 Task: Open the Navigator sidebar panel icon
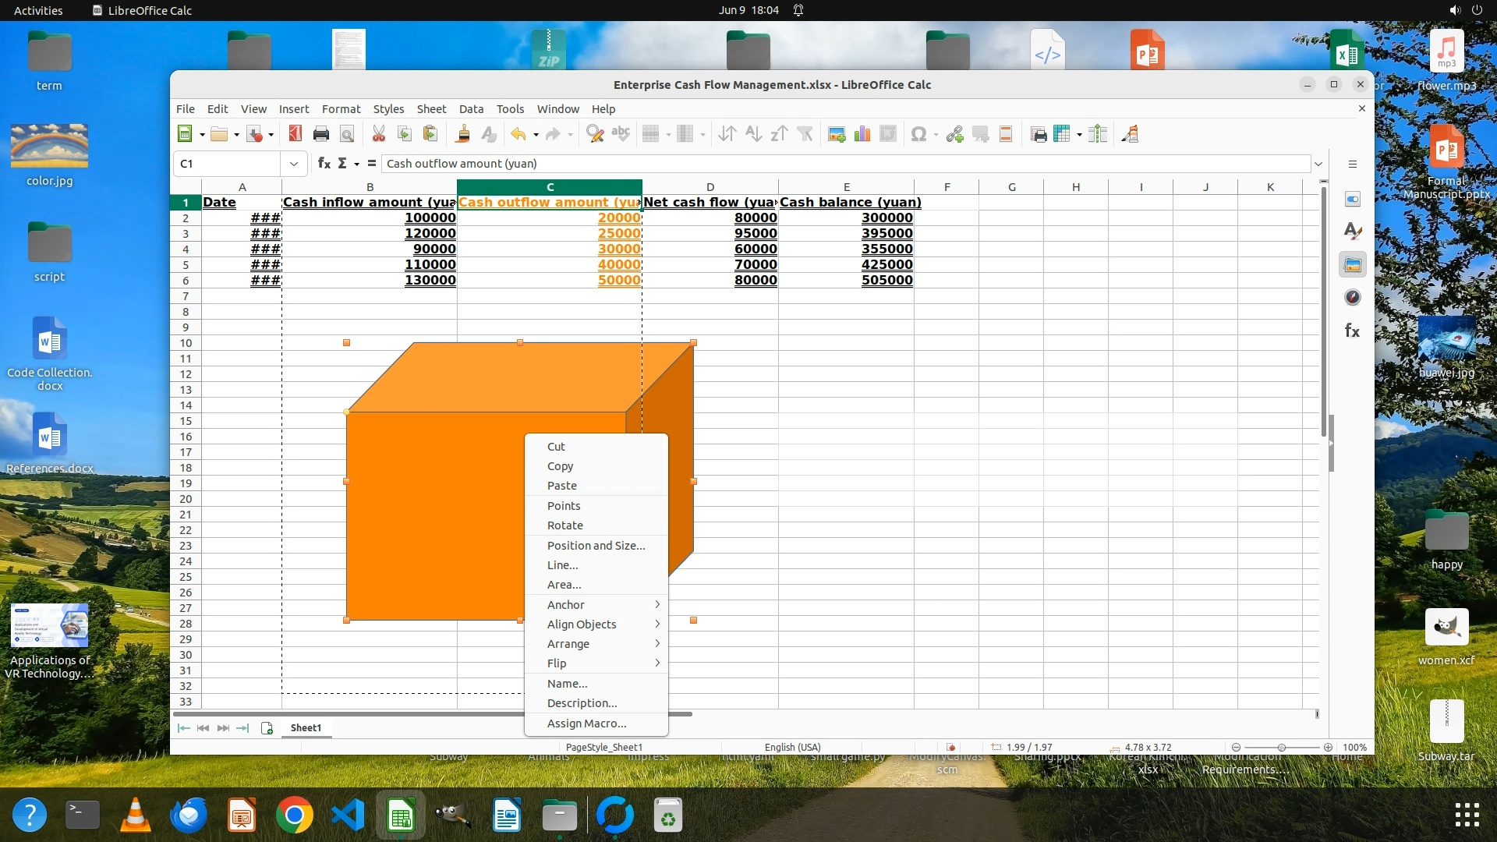coord(1353,298)
